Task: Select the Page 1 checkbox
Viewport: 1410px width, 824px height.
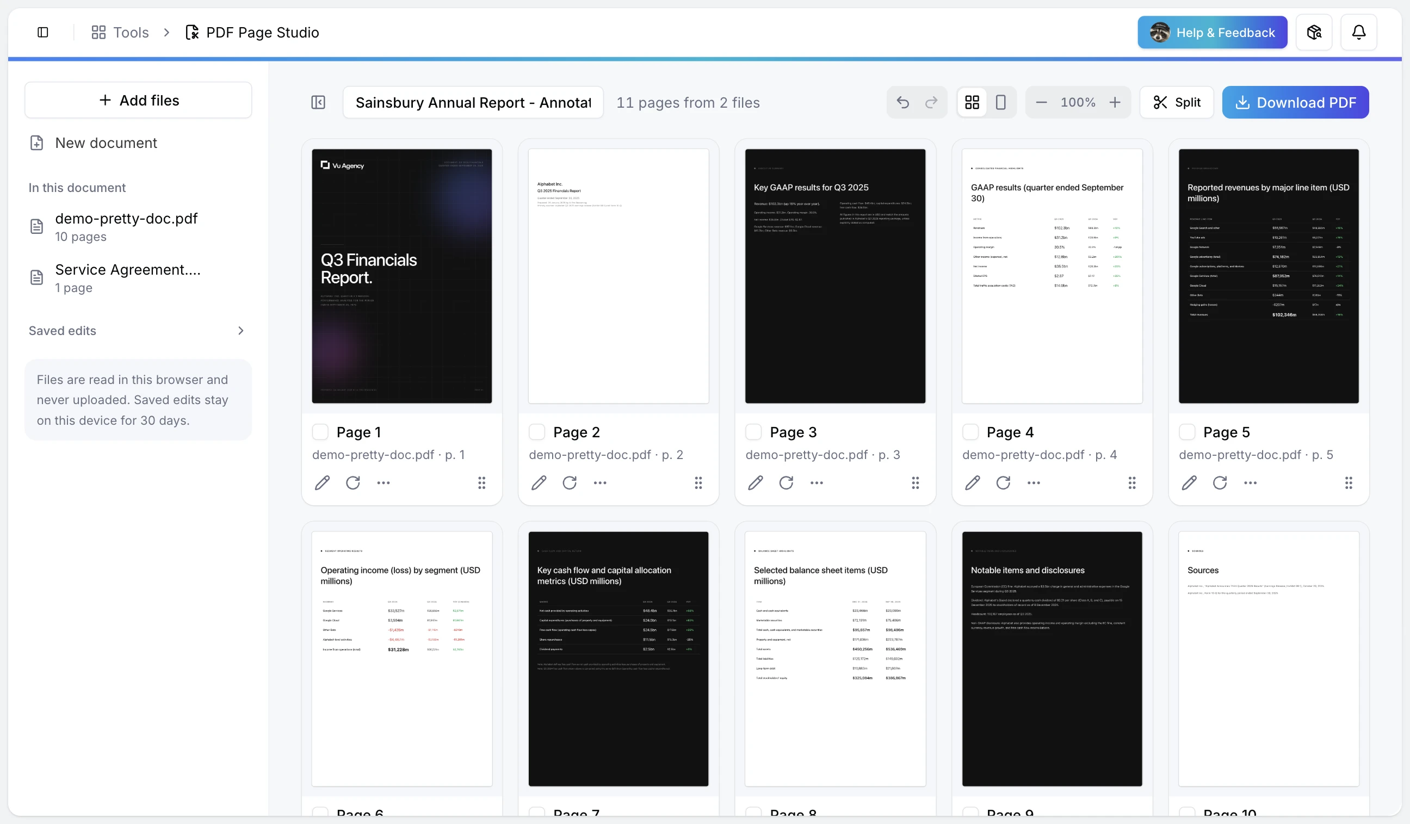Action: pyautogui.click(x=320, y=432)
